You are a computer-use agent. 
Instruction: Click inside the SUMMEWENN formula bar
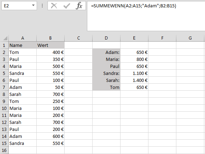[x=146, y=16]
